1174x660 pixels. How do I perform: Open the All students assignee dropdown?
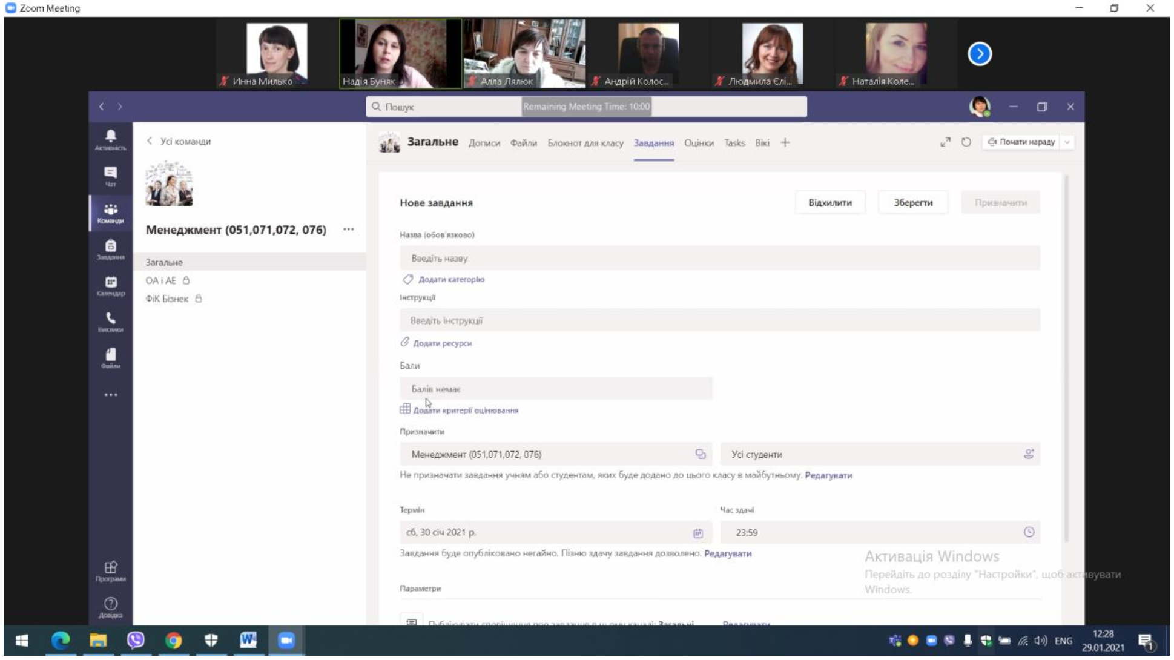(879, 454)
